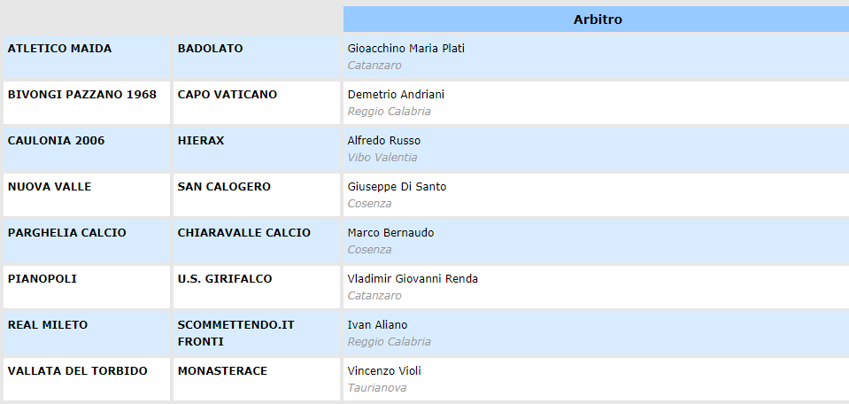Image resolution: width=849 pixels, height=404 pixels.
Task: Open NUOVA VALLE team entry
Action: (x=50, y=187)
